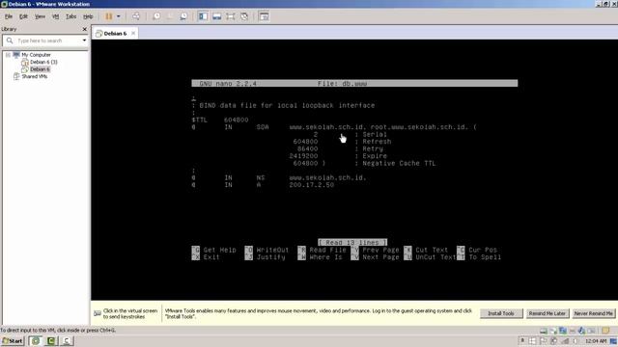Open the library search filter dropdown
618x347 pixels.
tap(84, 40)
